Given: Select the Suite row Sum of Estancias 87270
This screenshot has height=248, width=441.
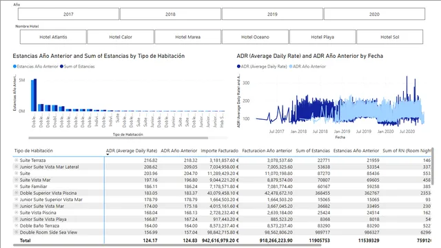Looking at the screenshot, I should point(323,174).
